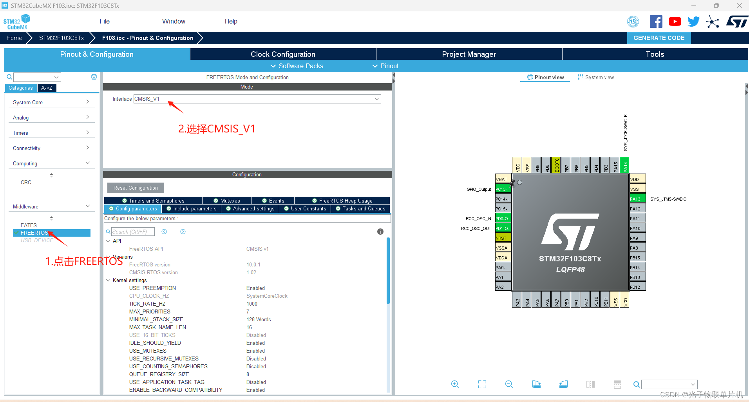The width and height of the screenshot is (749, 402).
Task: Open the Include parameters tab
Action: click(x=191, y=208)
